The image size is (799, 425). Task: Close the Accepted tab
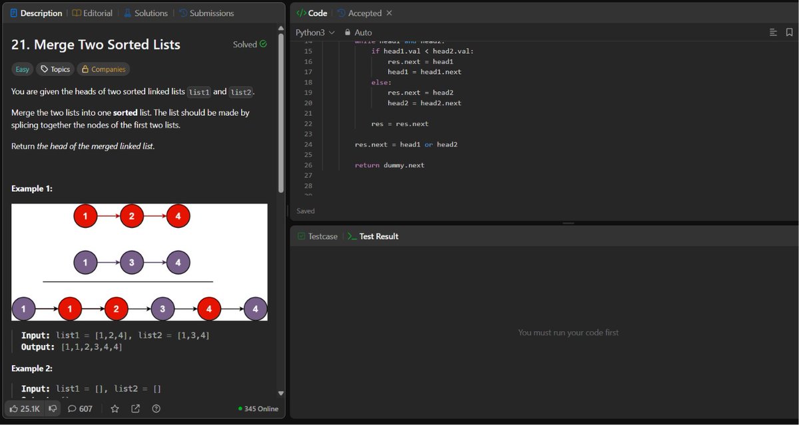(x=390, y=13)
